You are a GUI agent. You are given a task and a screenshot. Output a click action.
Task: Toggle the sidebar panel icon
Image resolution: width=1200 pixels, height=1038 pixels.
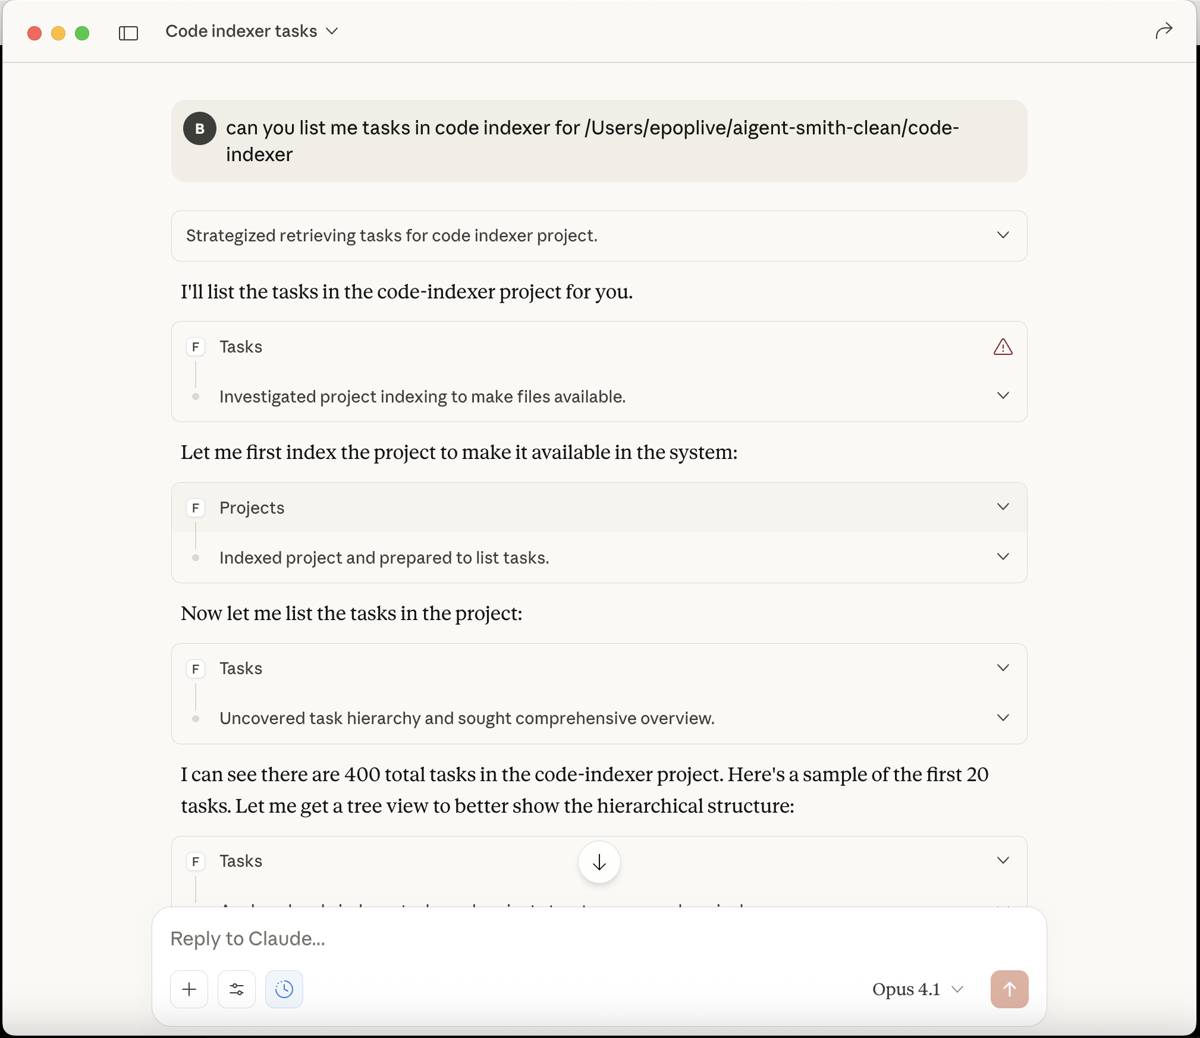[x=128, y=33]
